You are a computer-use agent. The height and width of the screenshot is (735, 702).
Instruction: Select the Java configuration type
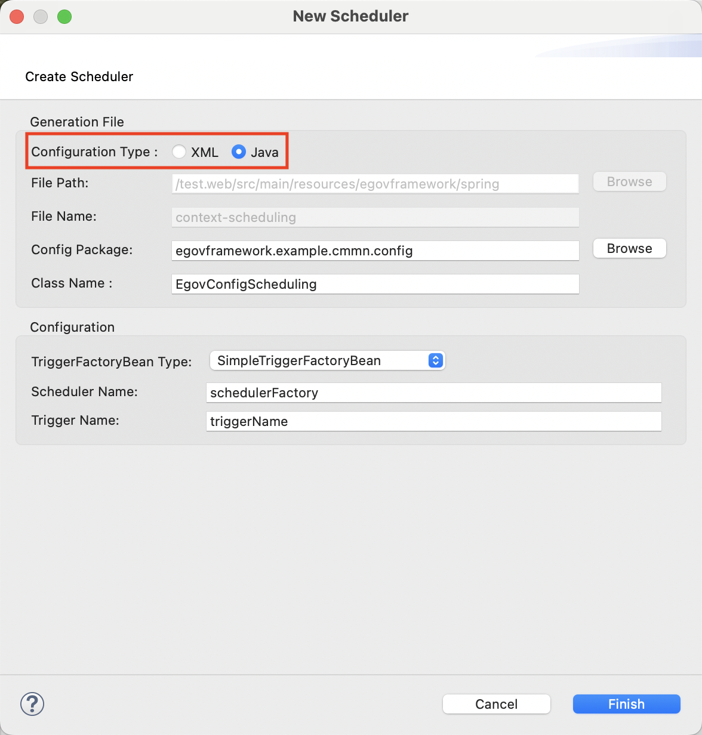[x=239, y=152]
